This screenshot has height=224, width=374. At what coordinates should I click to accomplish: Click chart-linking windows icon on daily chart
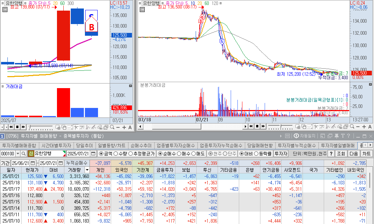pos(64,127)
